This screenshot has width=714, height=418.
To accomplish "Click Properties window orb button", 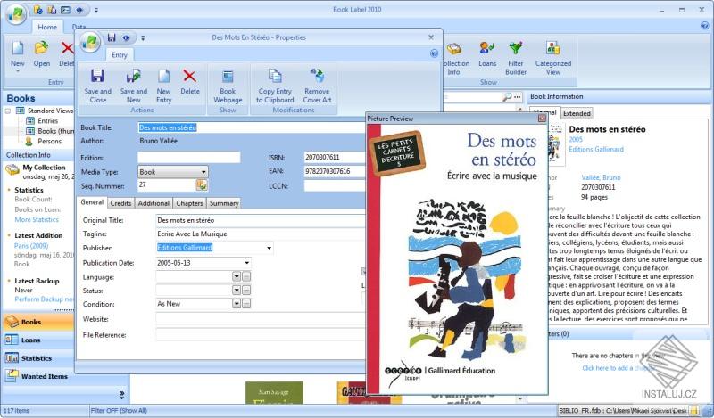I will tap(90, 42).
